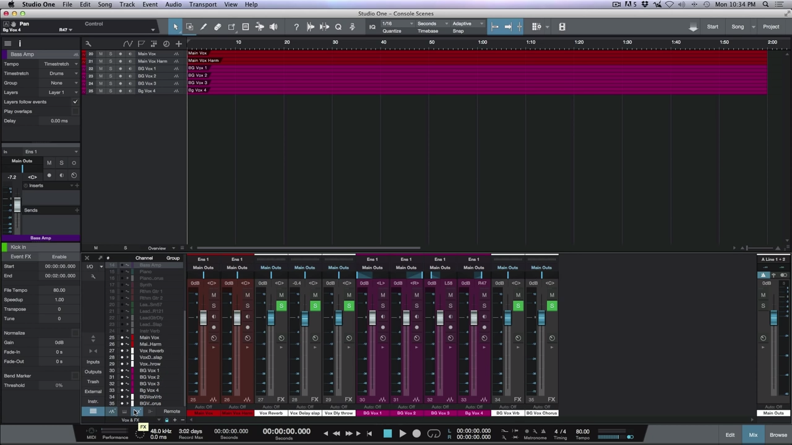Lock the console scene with lock icon
The width and height of the screenshot is (792, 445).
(166, 420)
